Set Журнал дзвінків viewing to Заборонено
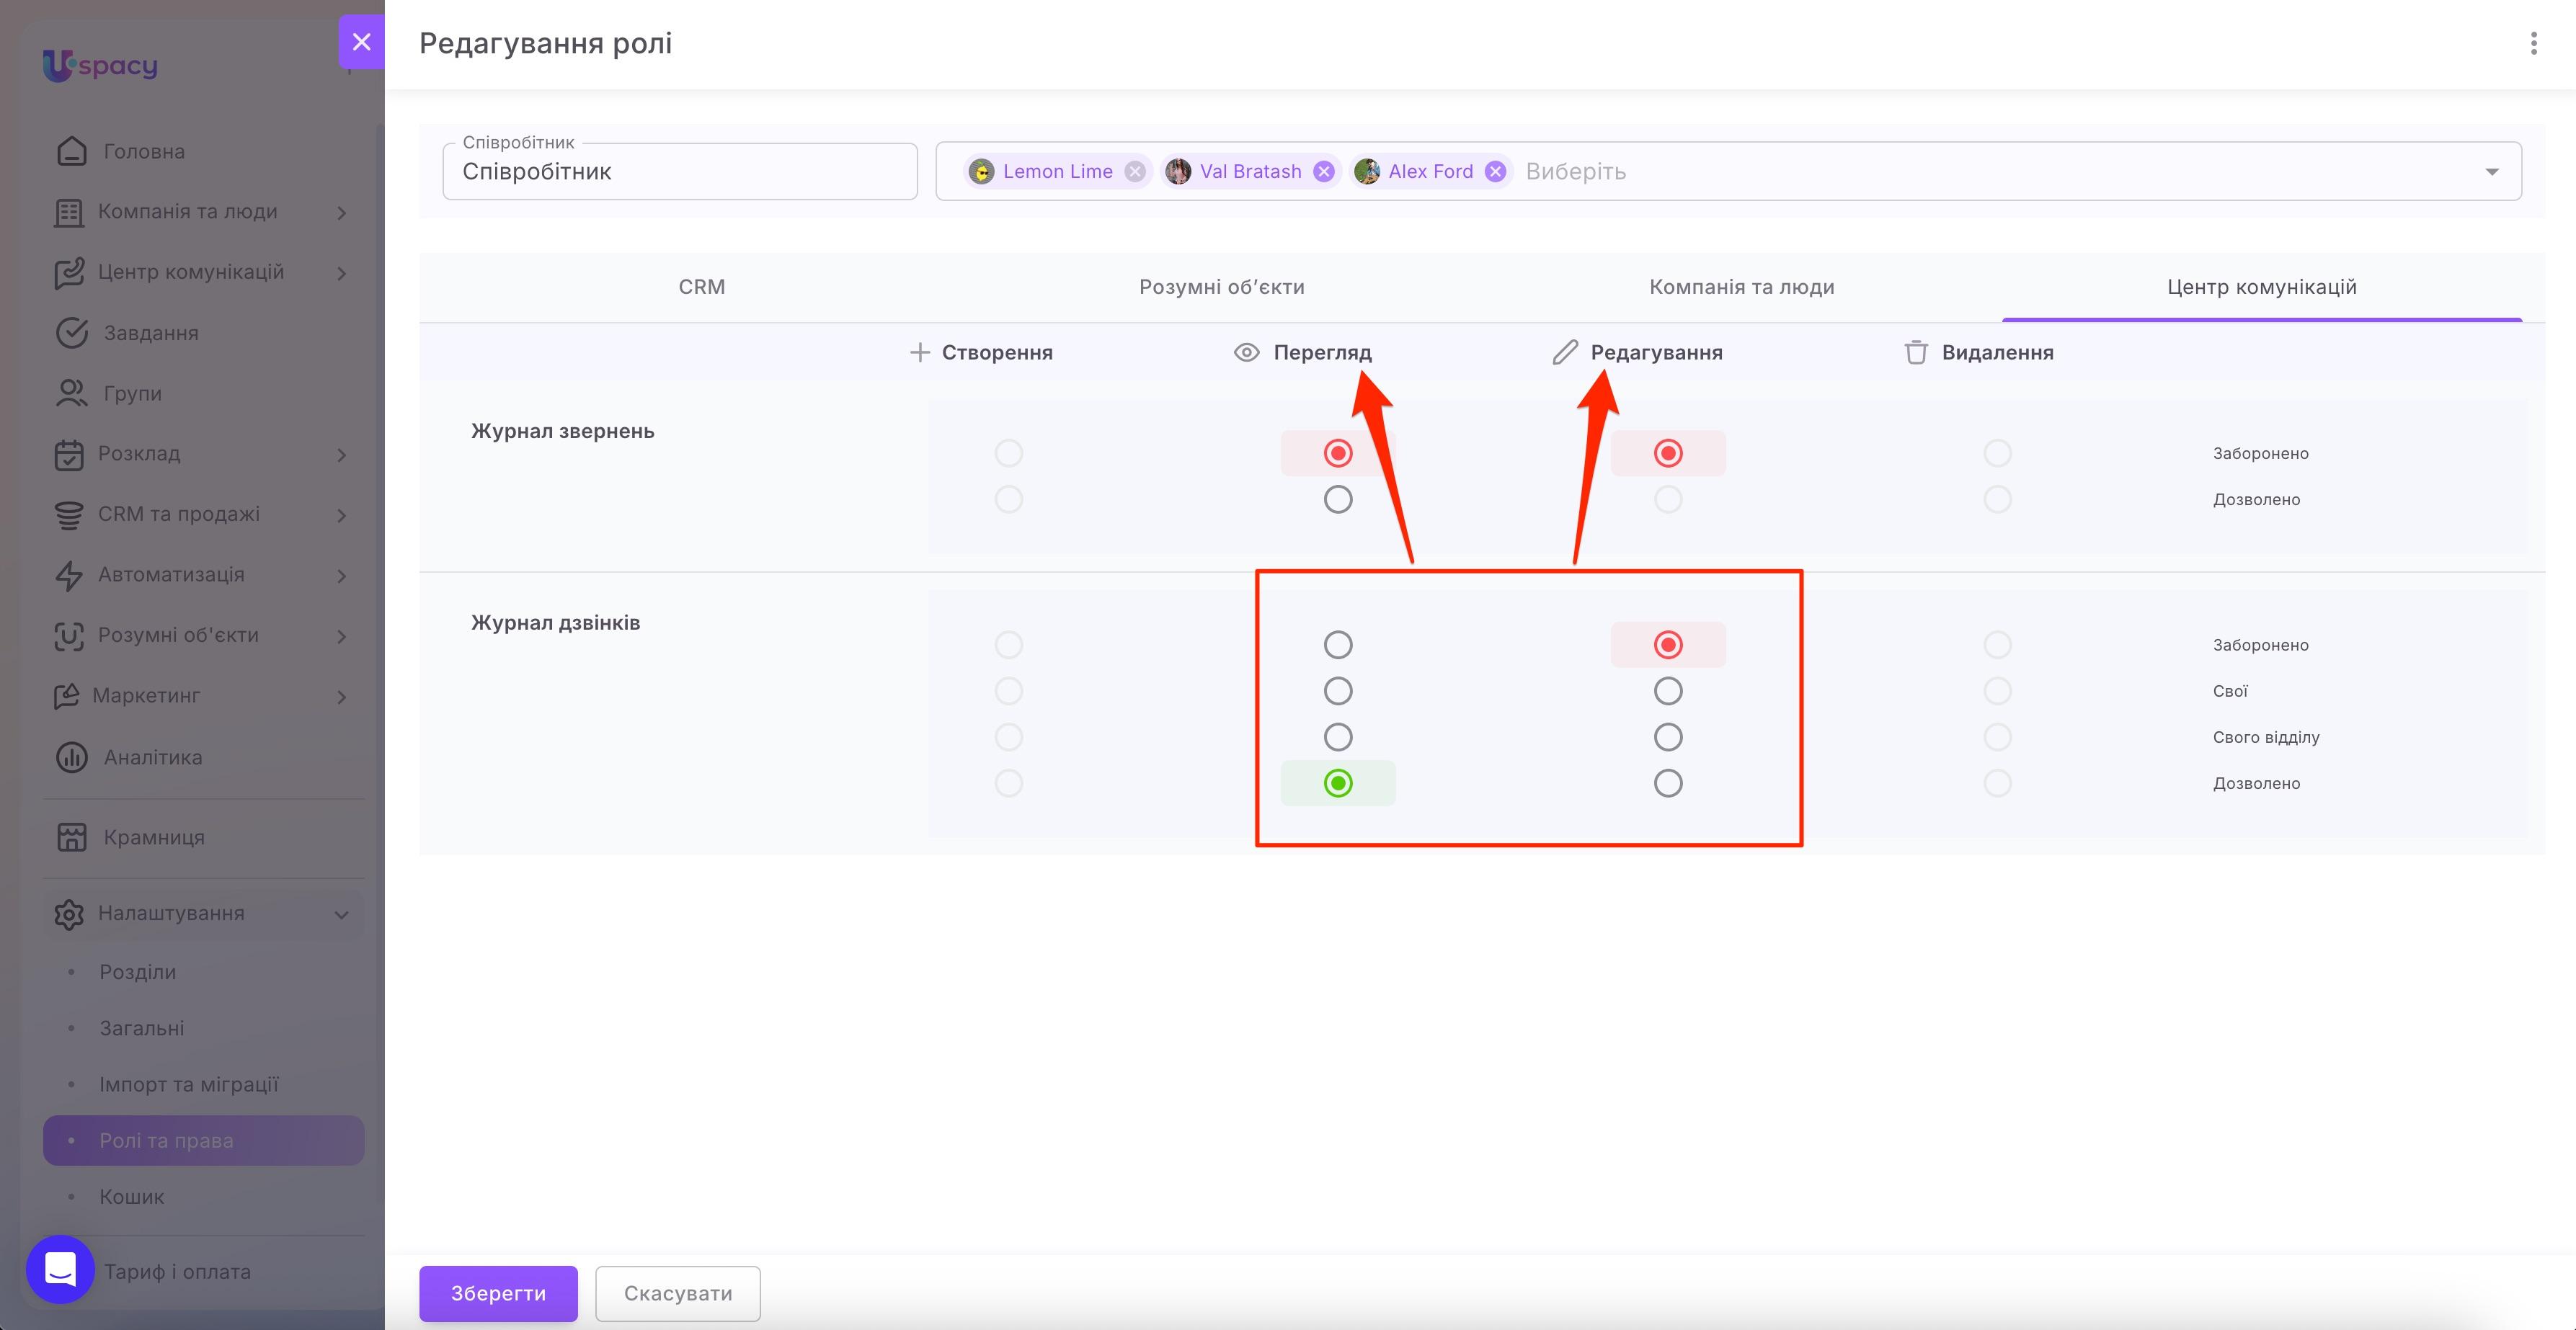This screenshot has width=2576, height=1330. pos(1338,646)
